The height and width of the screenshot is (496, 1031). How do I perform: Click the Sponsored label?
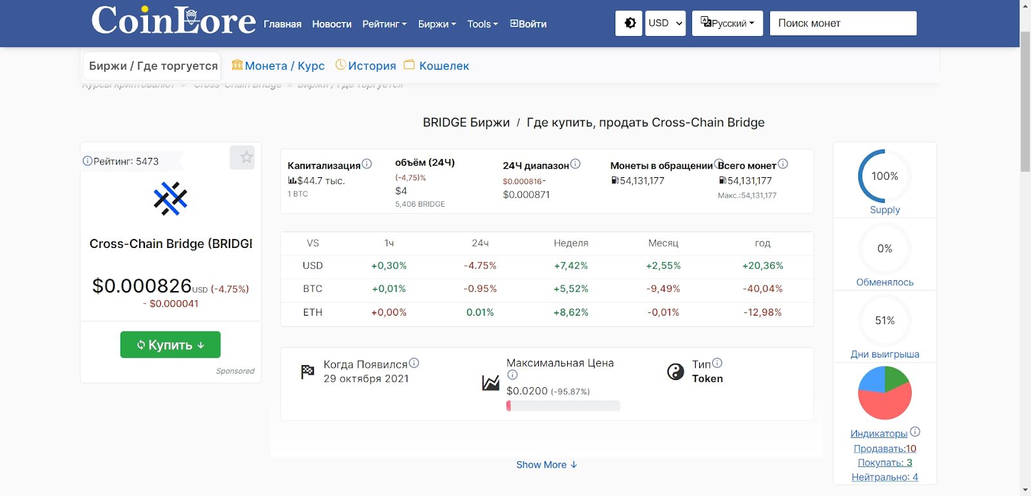tap(235, 371)
